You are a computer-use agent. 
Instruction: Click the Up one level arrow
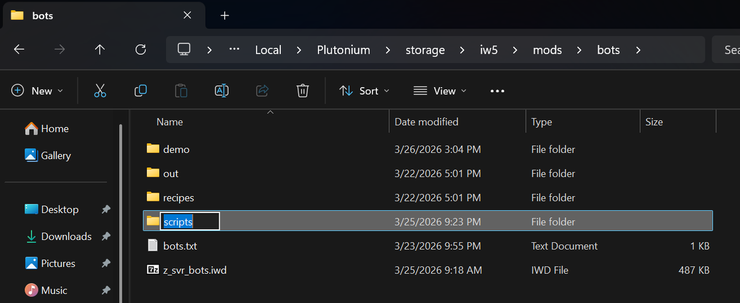point(100,50)
